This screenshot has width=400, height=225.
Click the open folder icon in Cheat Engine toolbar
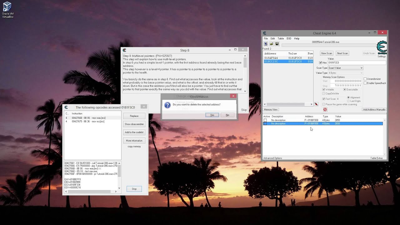(x=272, y=44)
